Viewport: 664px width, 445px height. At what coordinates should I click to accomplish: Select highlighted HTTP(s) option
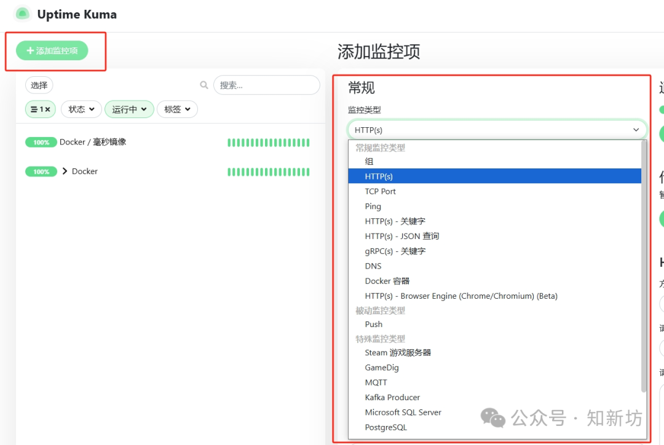tap(494, 176)
